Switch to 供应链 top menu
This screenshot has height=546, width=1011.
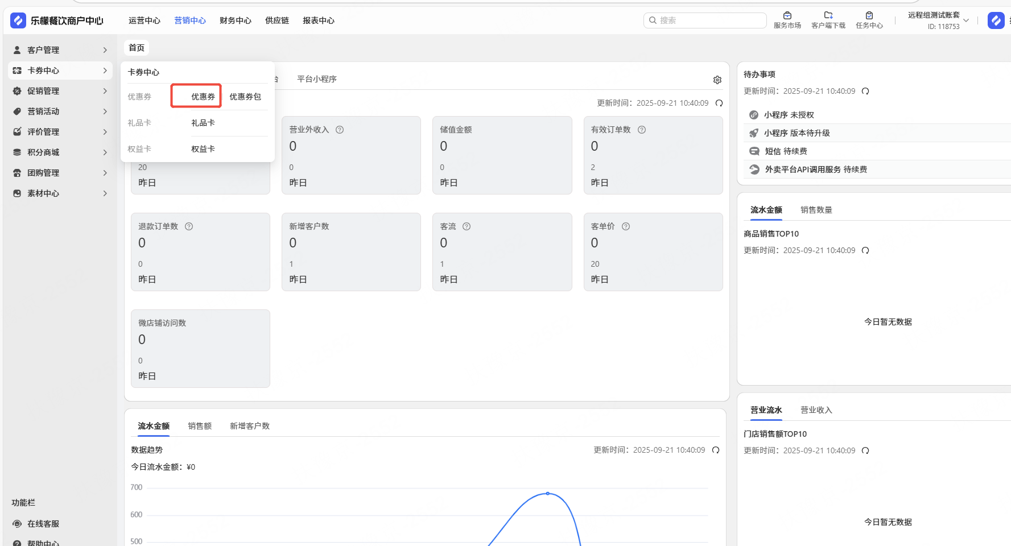[277, 20]
